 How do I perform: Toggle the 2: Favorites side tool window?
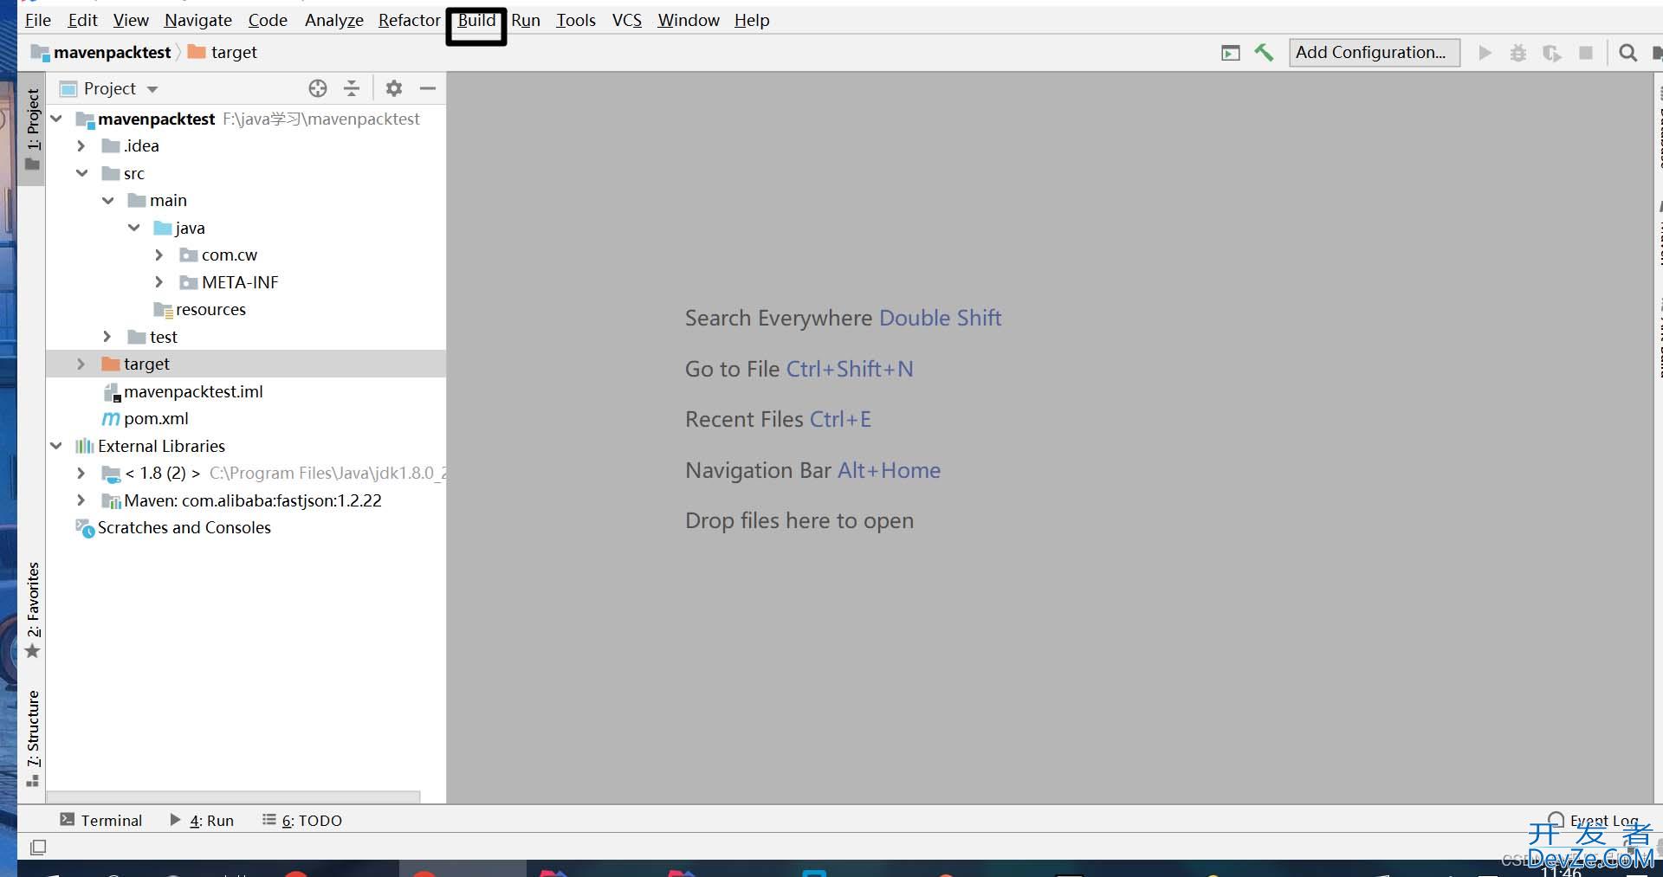coord(33,610)
